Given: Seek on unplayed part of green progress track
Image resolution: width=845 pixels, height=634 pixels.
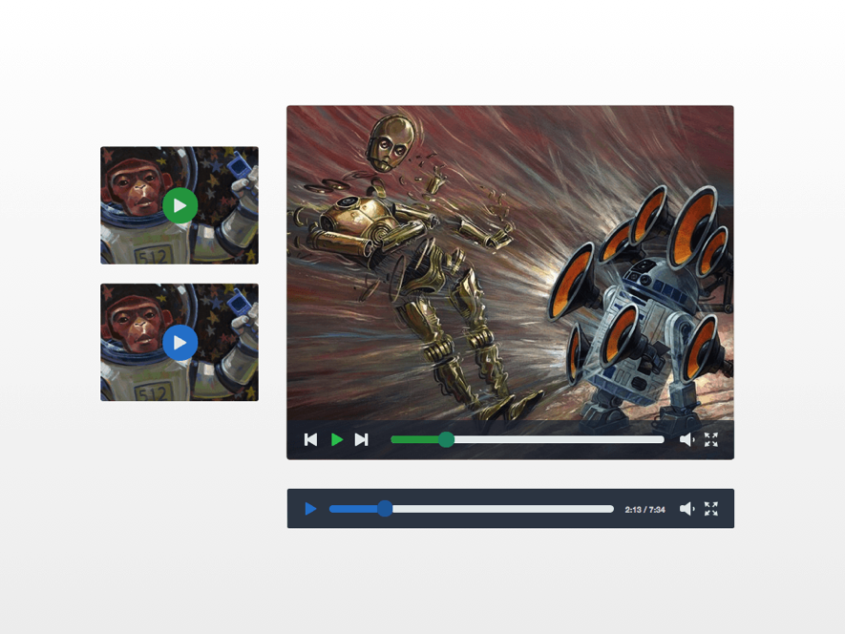Looking at the screenshot, I should click(559, 440).
